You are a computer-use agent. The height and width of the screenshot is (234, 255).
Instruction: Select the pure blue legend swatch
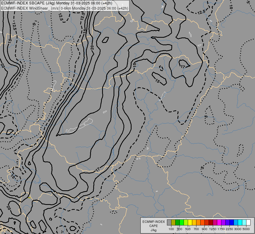point(232,223)
